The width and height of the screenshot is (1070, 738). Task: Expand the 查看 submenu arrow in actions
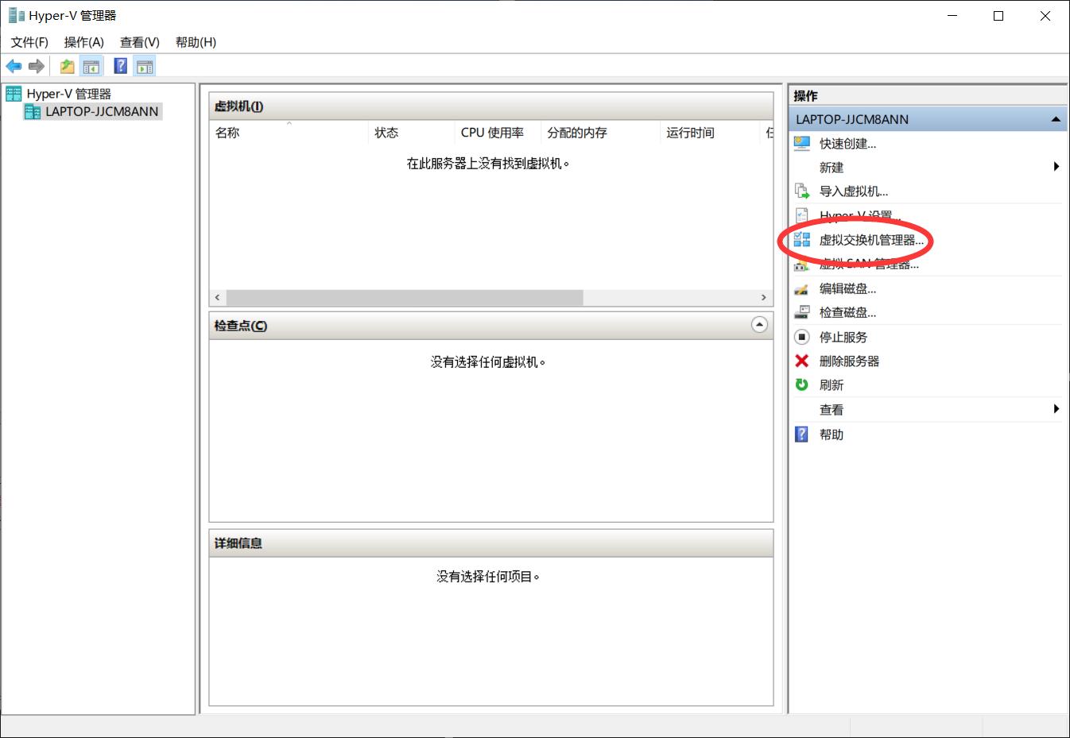pyautogui.click(x=1056, y=409)
